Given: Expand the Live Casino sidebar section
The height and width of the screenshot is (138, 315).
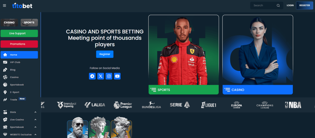Looking at the screenshot, I should [x=35, y=120].
